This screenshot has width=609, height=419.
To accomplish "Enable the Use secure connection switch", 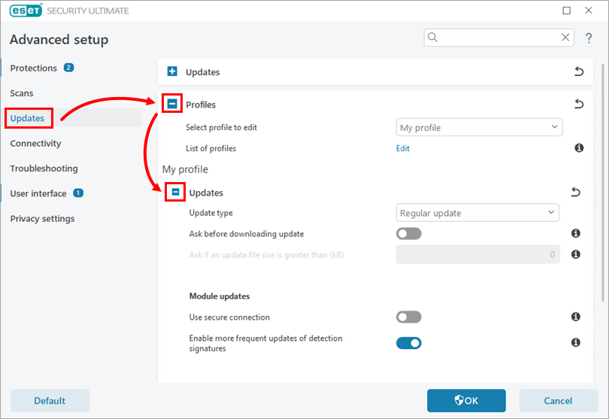I will pos(409,317).
